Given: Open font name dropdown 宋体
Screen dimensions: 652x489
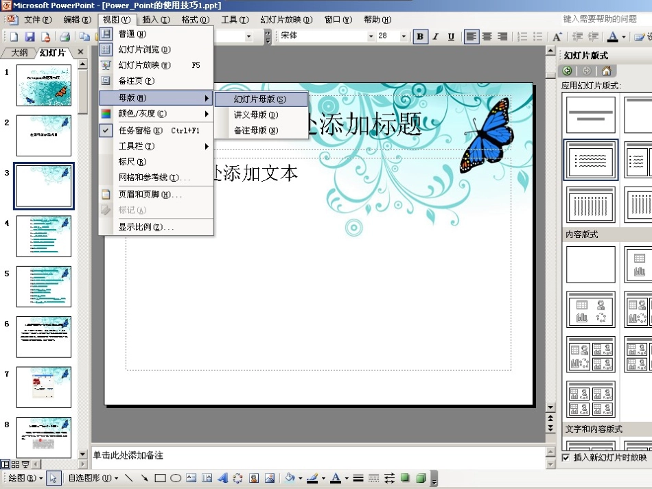Looking at the screenshot, I should (371, 36).
